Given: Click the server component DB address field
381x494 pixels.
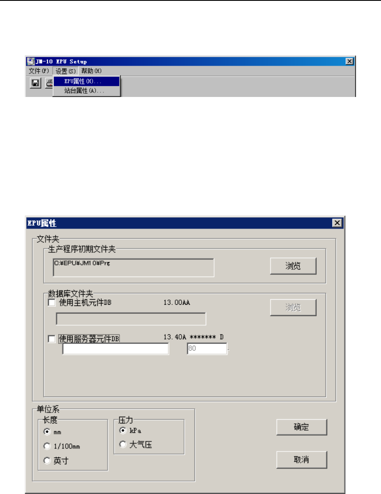Looking at the screenshot, I should coord(116,349).
